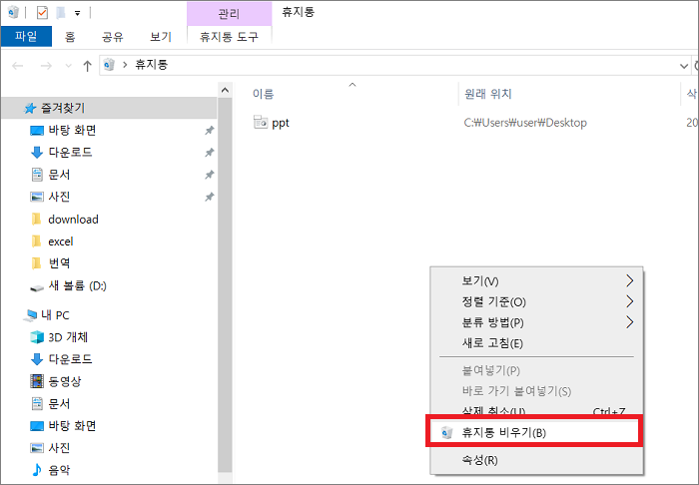This screenshot has width=699, height=485.
Task: Click the 휴지통 path in address bar
Action: (x=151, y=65)
